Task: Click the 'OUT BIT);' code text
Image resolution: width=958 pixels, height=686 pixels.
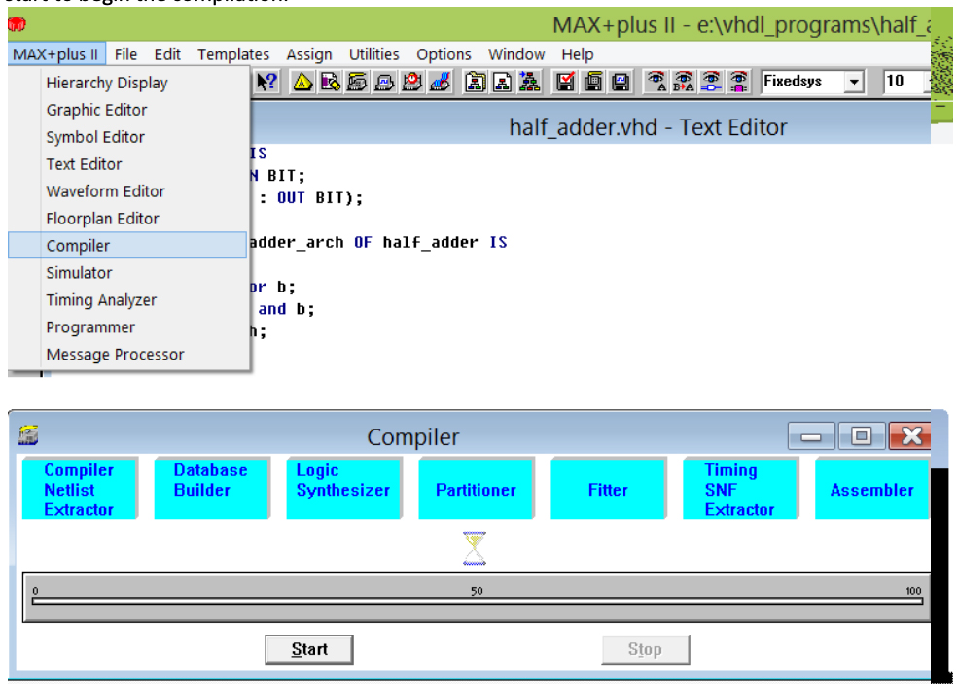Action: point(320,198)
